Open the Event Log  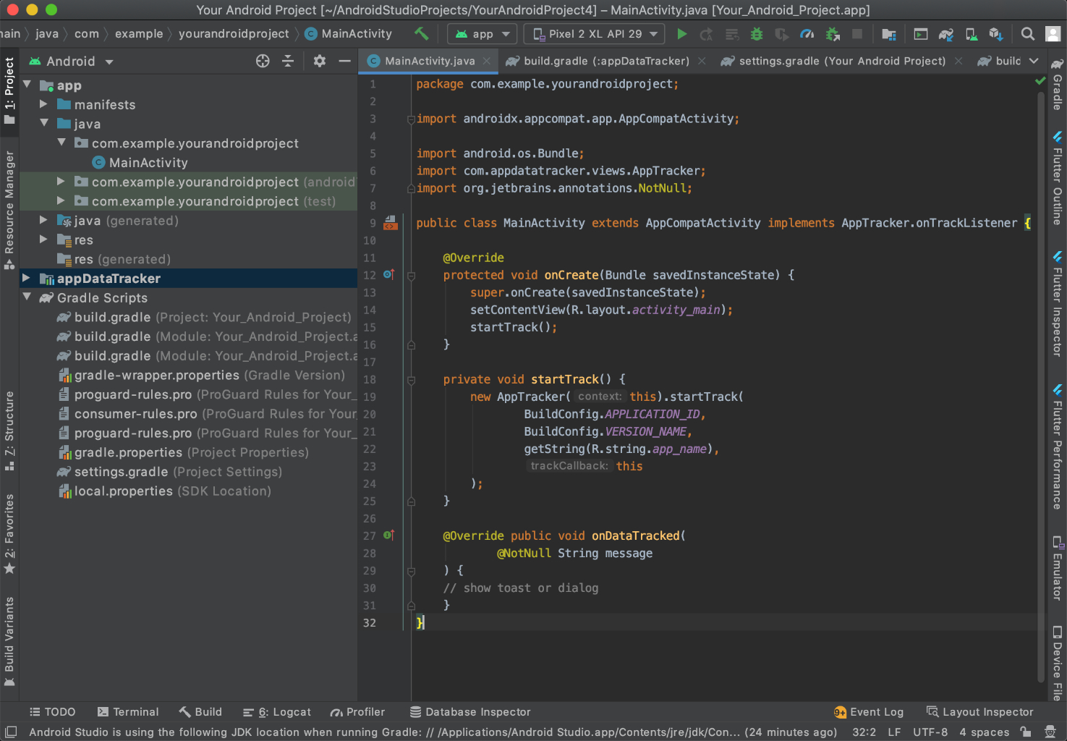pos(869,712)
